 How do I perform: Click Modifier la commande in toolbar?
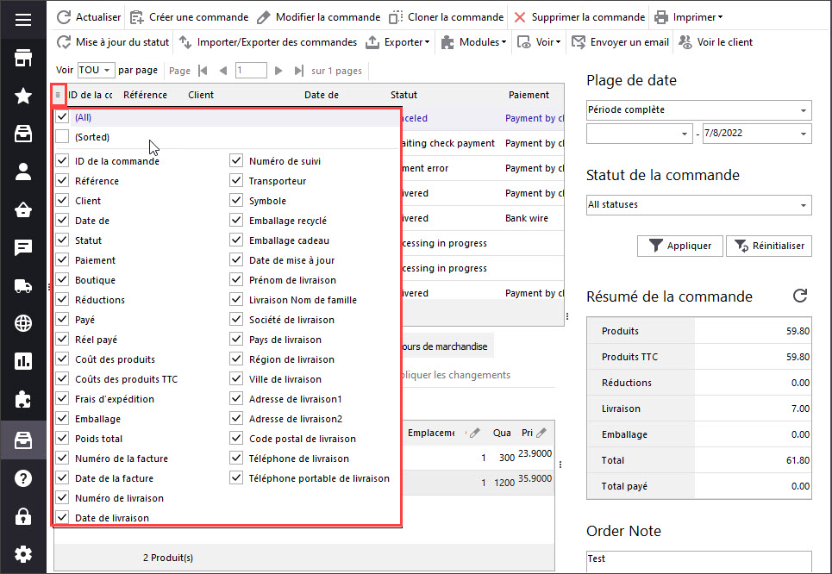(x=318, y=17)
